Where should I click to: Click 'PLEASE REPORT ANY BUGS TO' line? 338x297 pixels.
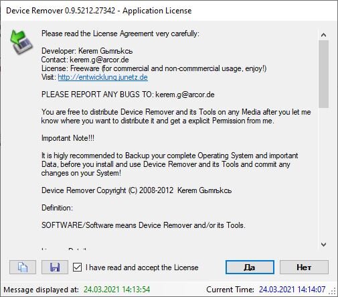click(128, 95)
